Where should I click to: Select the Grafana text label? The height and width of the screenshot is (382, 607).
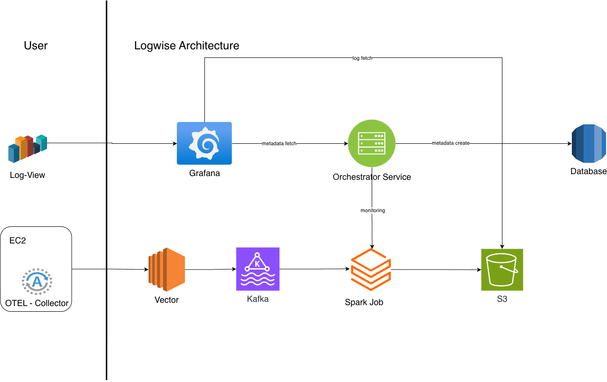(204, 173)
